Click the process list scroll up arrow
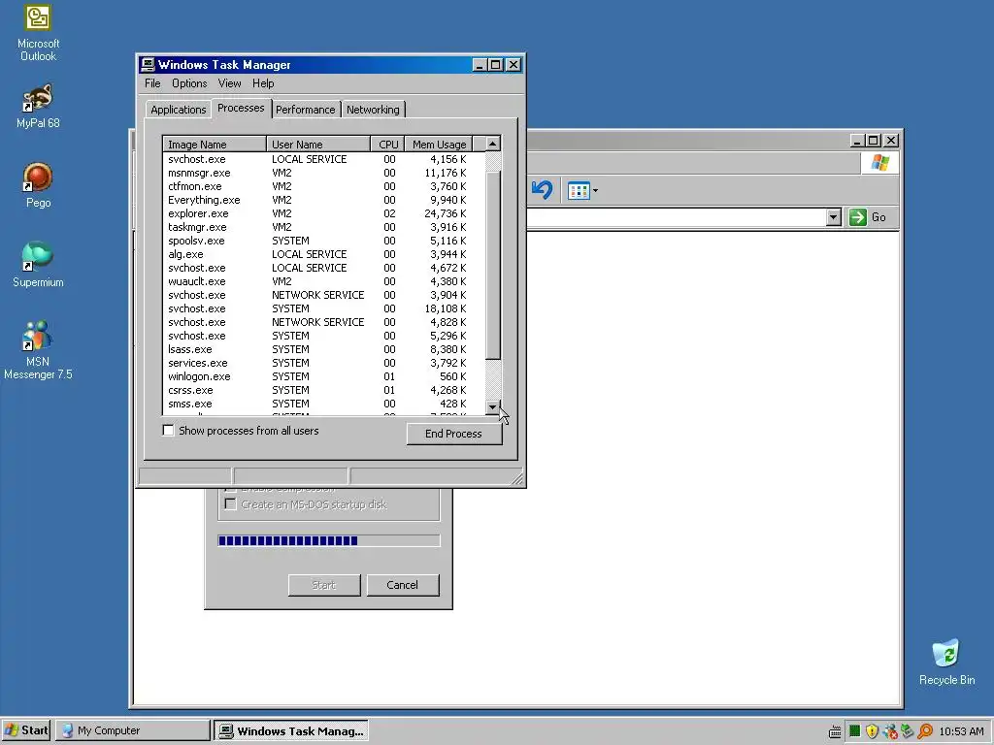This screenshot has width=994, height=745. [x=492, y=144]
